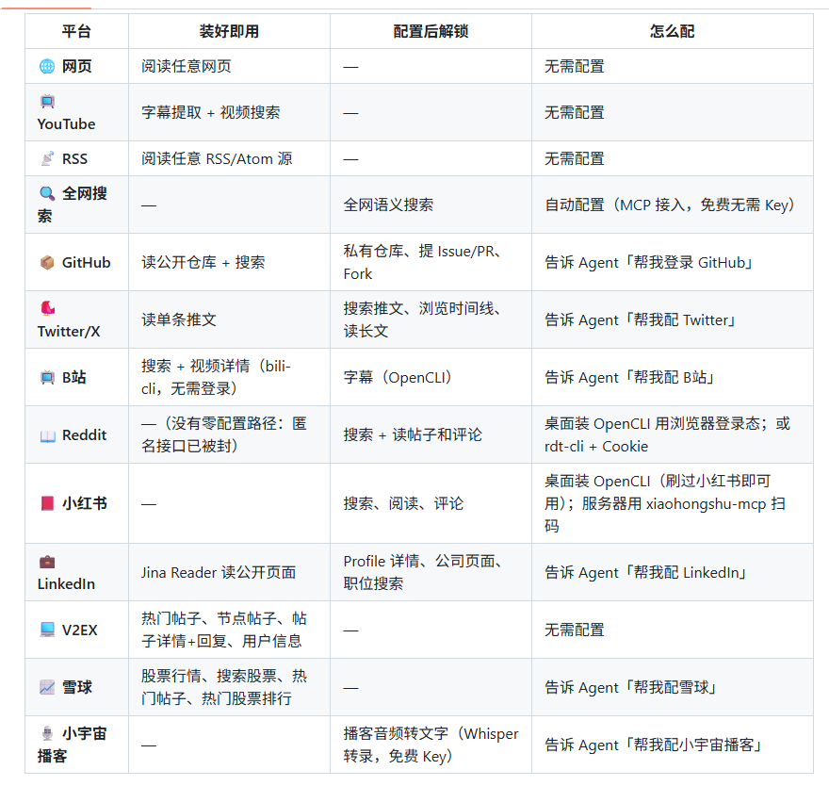This screenshot has width=829, height=786.
Task: Click 无需配置 in the 网页 row
Action: [x=574, y=66]
